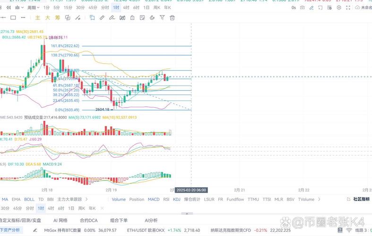Image resolution: width=372 pixels, height=236 pixels.
Task: Toggle the BOLL main indicator
Action: (x=29, y=199)
